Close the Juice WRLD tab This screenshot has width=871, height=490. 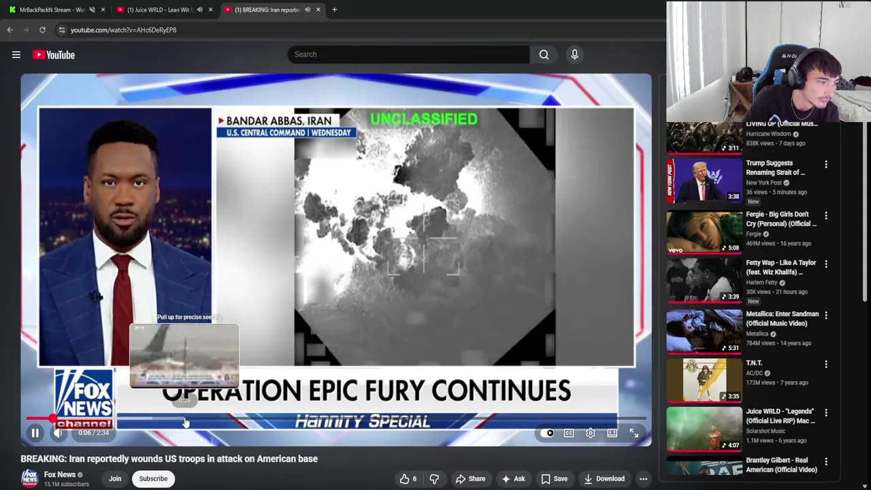tap(210, 10)
